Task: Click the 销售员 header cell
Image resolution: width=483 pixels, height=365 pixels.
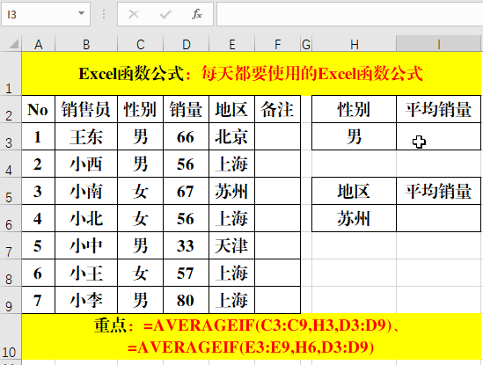Action: point(86,109)
